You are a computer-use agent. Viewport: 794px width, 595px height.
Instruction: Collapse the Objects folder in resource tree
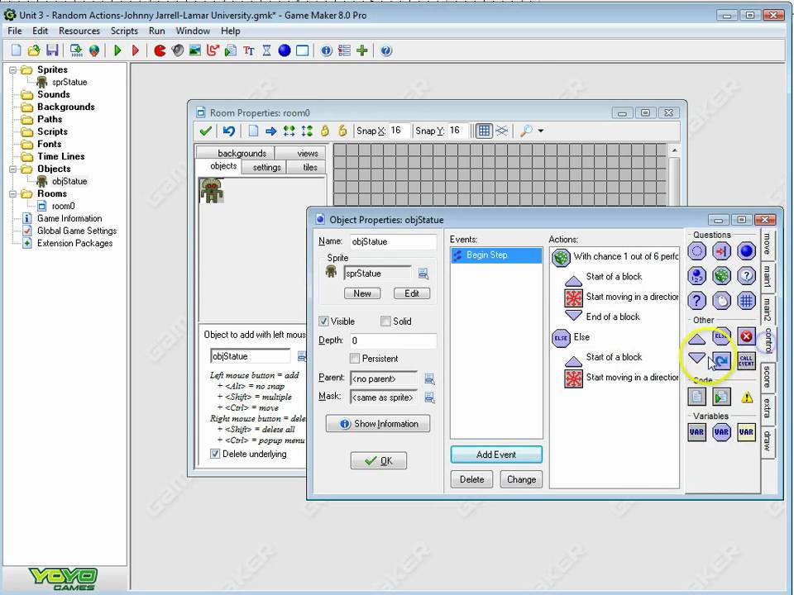(12, 169)
